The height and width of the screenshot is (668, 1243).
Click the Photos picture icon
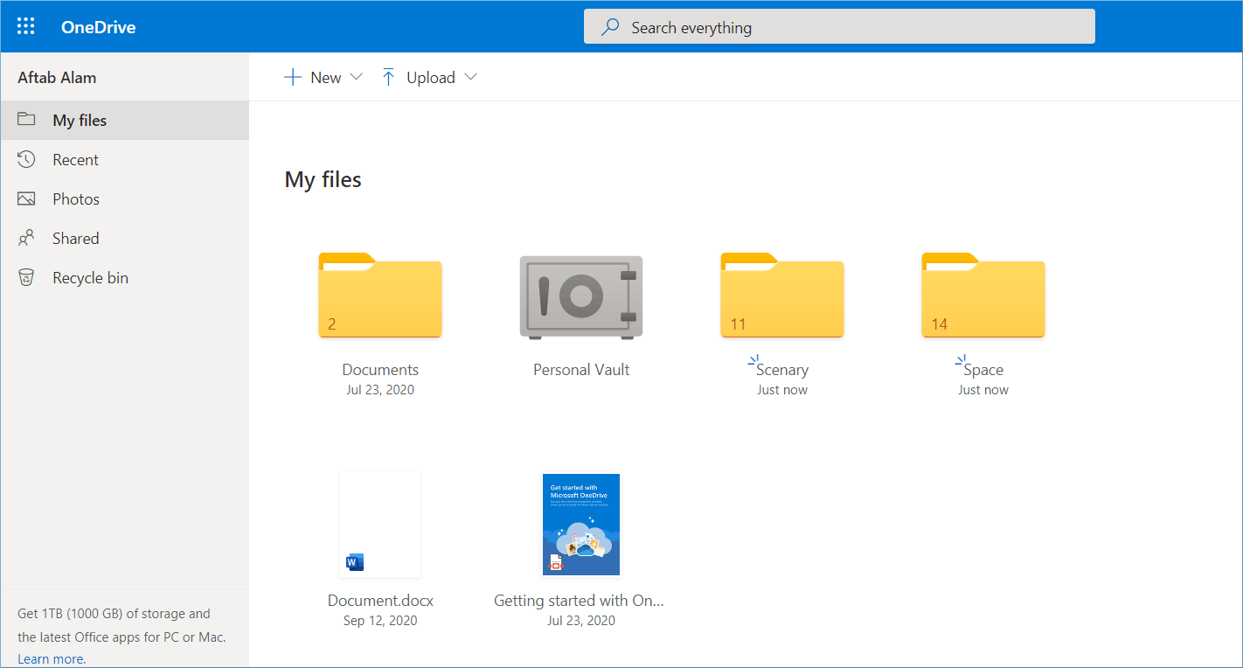coord(26,198)
